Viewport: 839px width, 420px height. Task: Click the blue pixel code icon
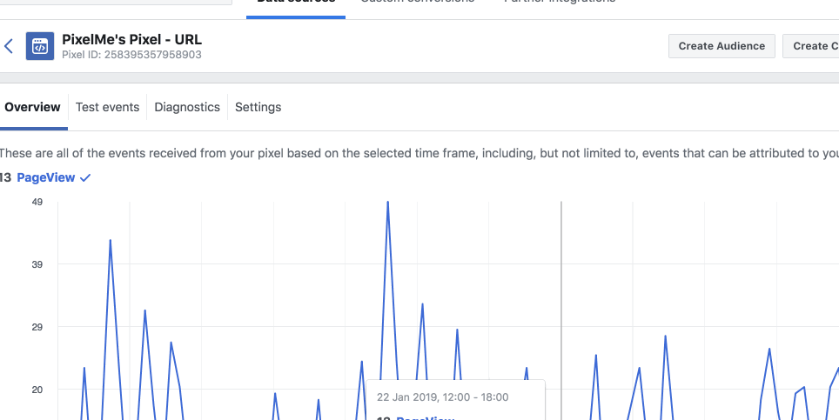(x=38, y=47)
